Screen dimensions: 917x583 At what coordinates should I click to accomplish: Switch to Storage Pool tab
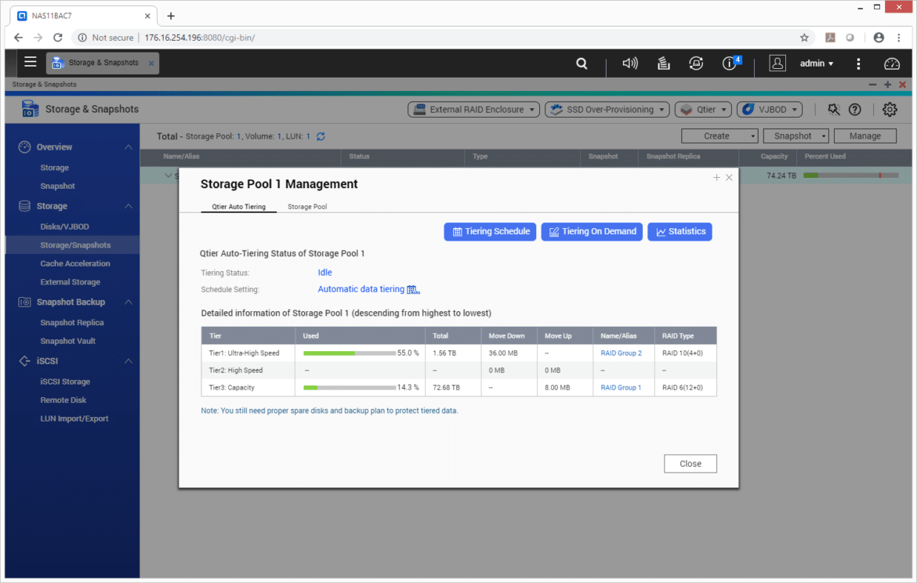307,206
